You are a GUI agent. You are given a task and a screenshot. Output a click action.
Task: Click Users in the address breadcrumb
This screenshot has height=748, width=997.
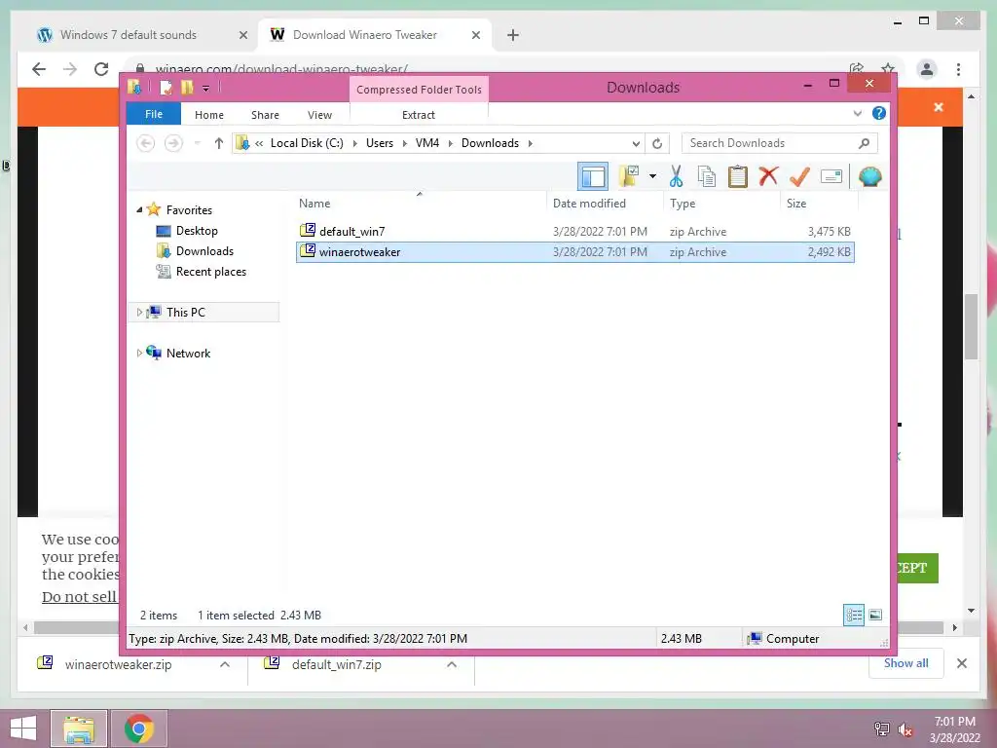[380, 143]
